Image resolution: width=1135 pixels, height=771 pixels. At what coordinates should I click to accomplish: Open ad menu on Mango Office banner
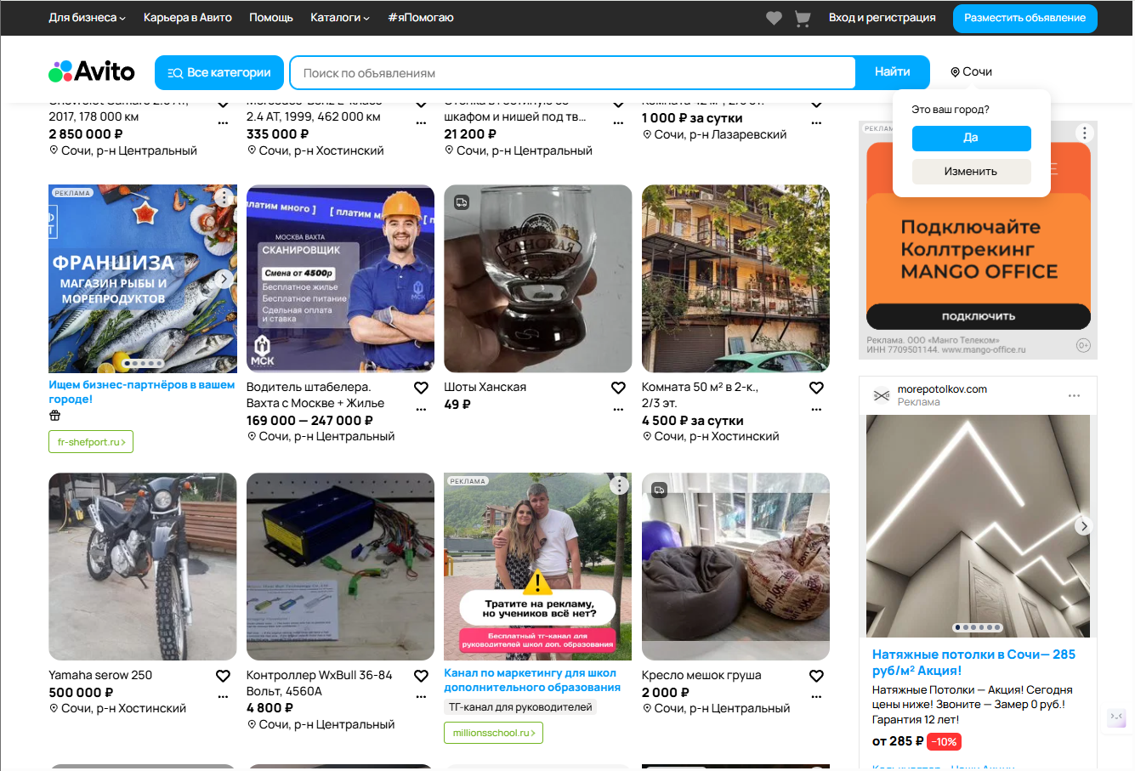click(x=1084, y=133)
